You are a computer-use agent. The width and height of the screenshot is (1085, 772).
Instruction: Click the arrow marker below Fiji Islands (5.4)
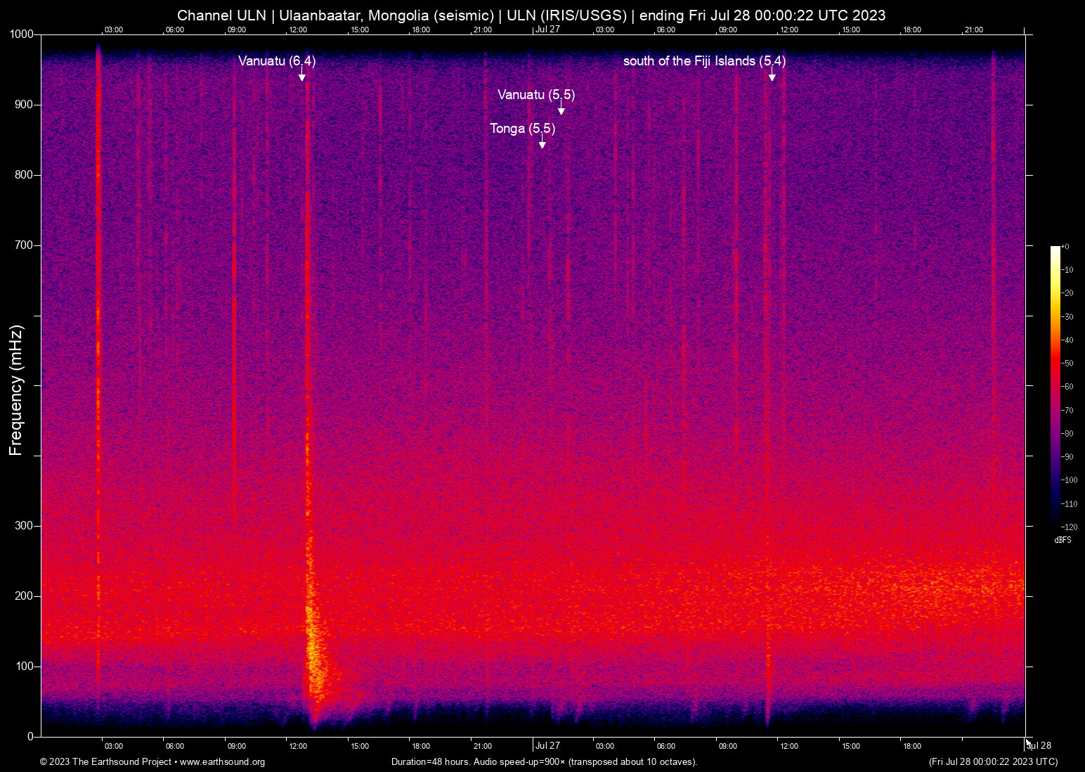(x=772, y=75)
